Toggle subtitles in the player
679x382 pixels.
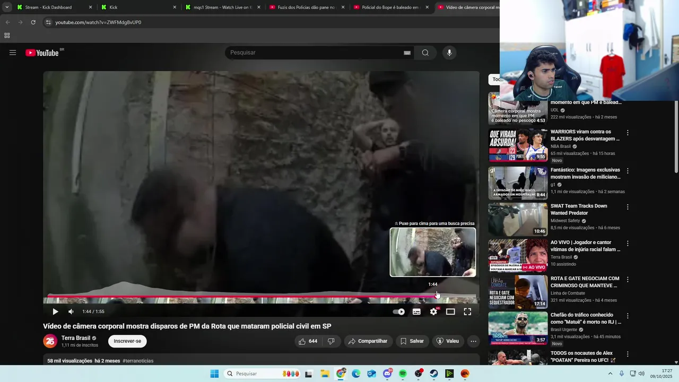click(x=416, y=311)
